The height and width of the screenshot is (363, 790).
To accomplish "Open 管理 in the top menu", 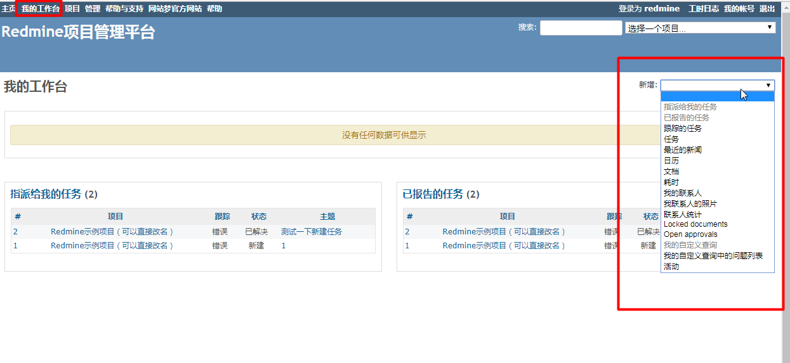I will pos(93,9).
